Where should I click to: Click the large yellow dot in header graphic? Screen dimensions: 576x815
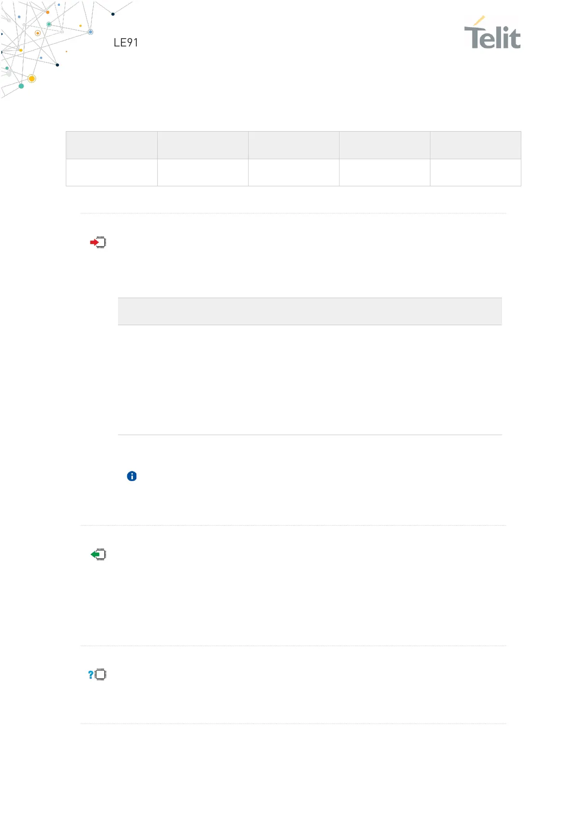pos(32,78)
